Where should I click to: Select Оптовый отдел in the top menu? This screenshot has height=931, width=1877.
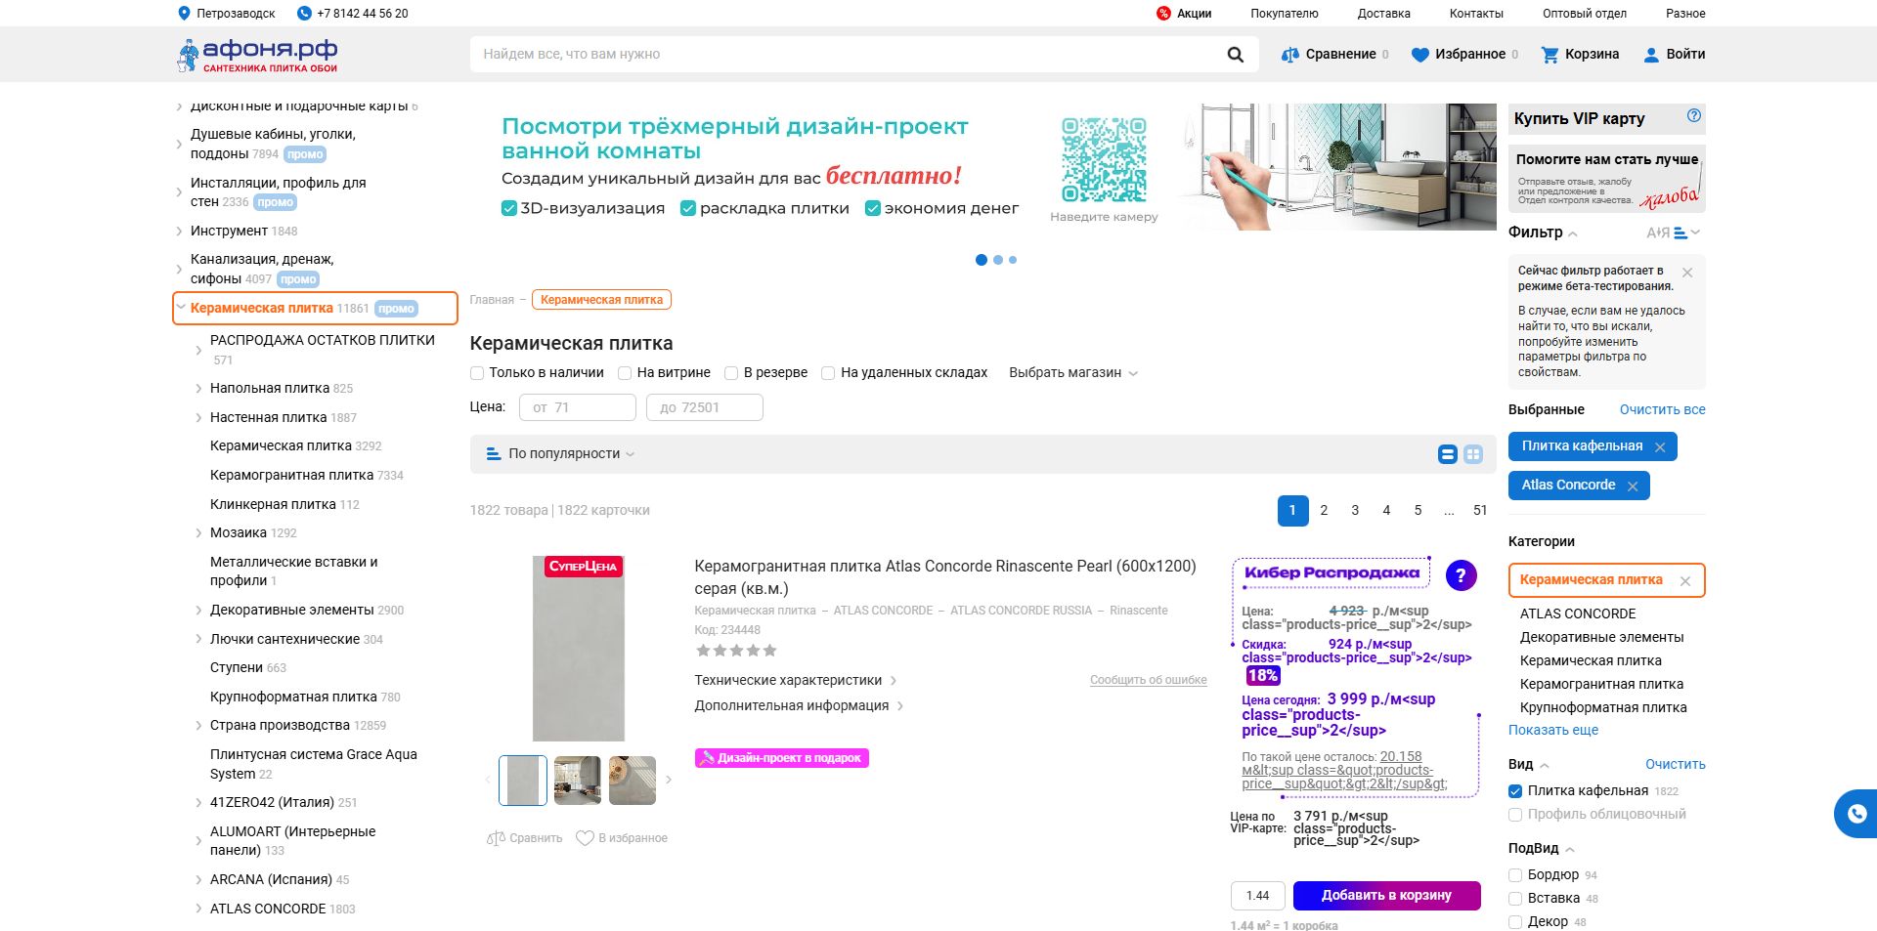(x=1585, y=13)
